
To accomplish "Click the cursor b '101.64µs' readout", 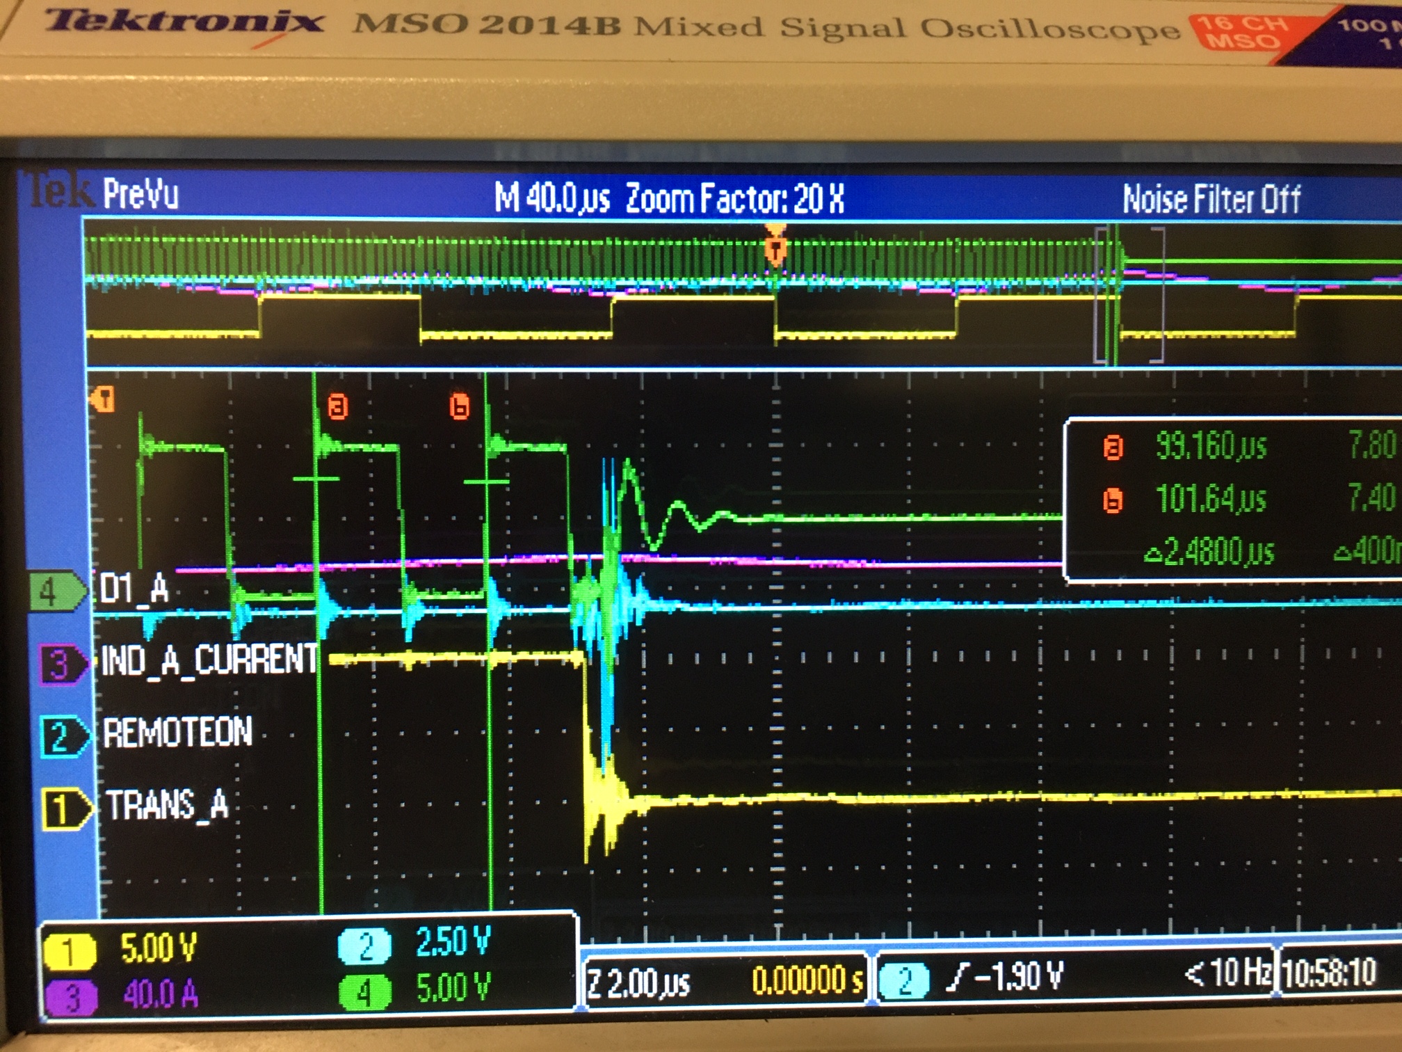I will (1211, 498).
